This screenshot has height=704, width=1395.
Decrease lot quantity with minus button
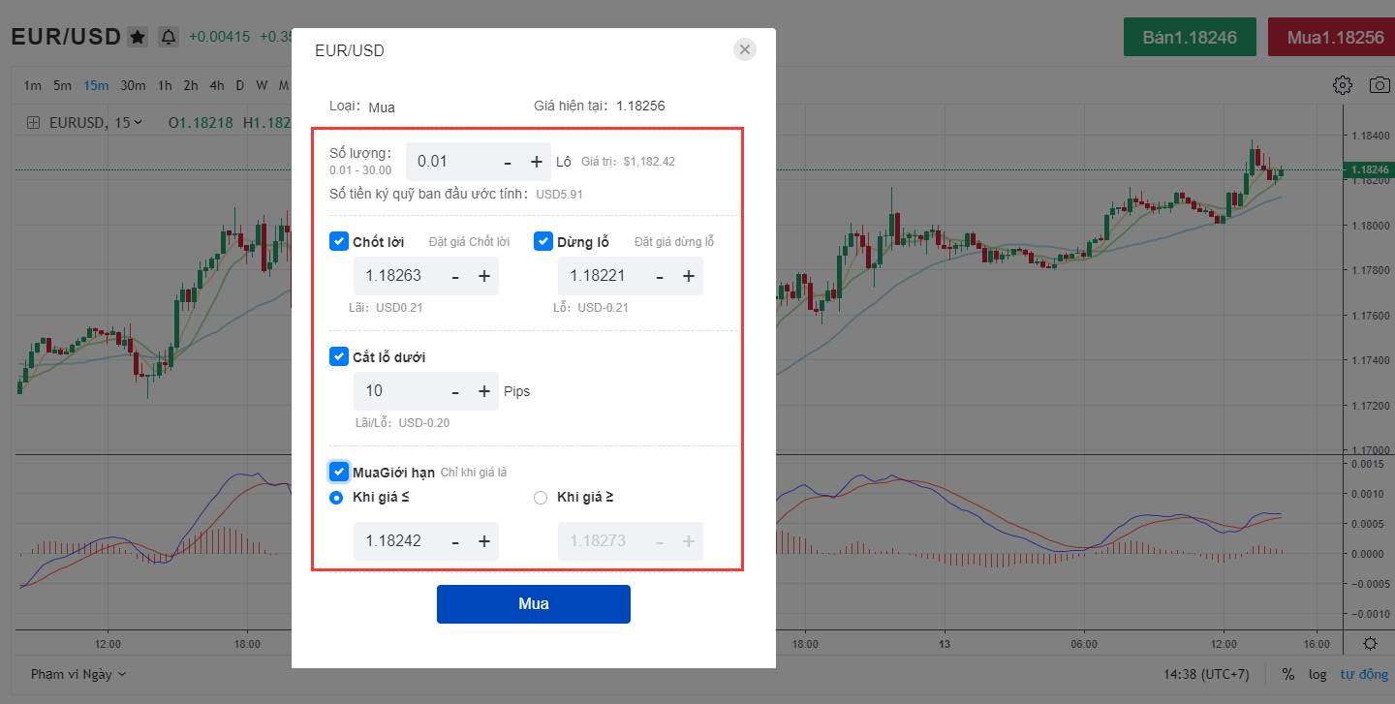(x=508, y=162)
